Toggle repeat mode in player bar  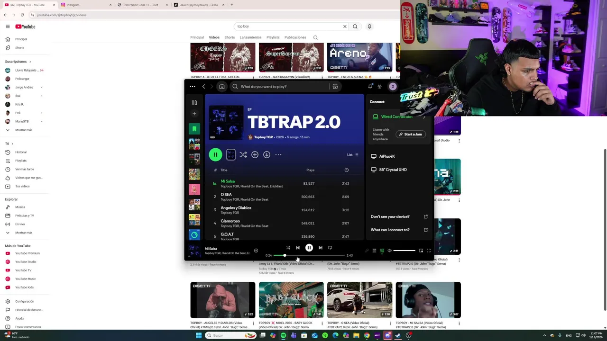point(330,248)
